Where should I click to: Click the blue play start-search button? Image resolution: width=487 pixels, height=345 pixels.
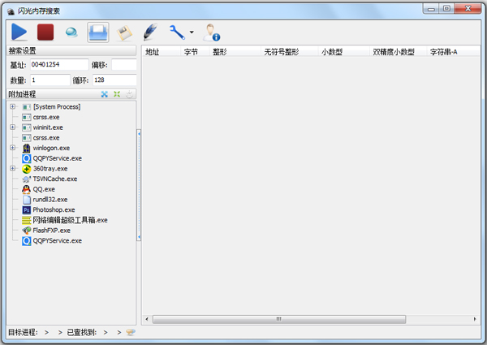point(19,32)
